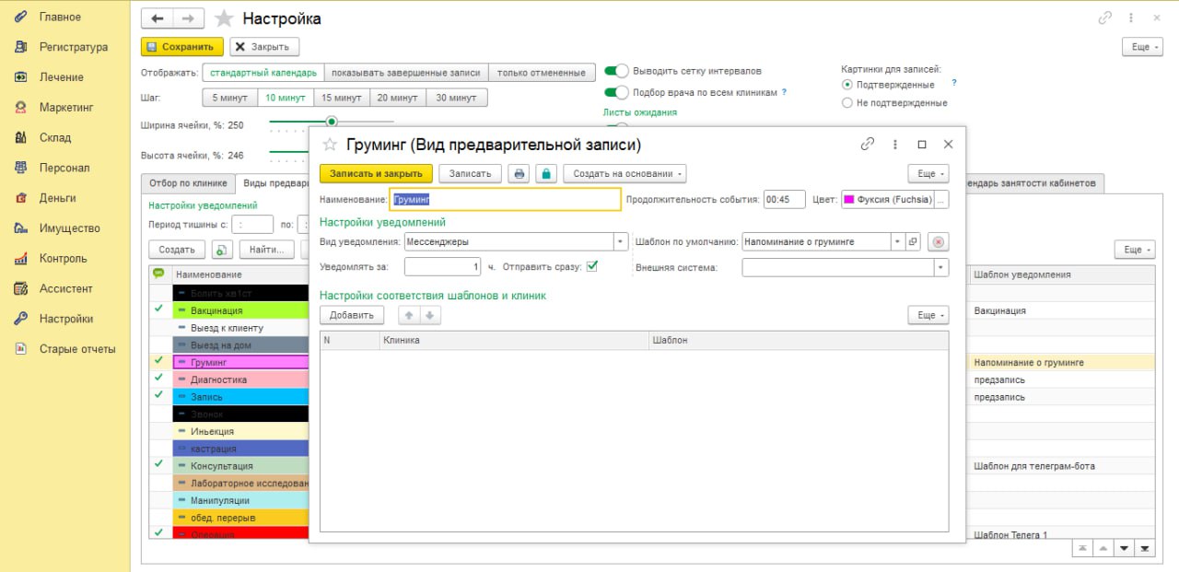Click Добавить to add a template row
This screenshot has width=1179, height=572.
(352, 315)
